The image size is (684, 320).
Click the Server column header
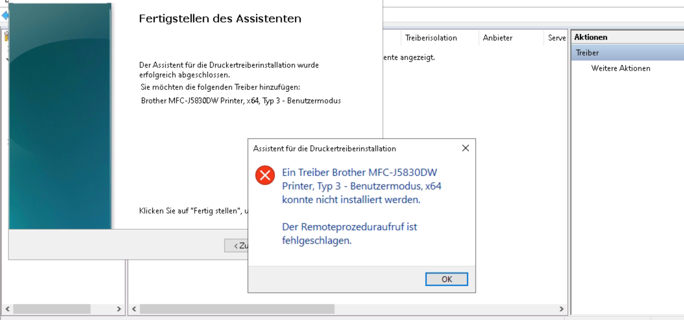[556, 38]
